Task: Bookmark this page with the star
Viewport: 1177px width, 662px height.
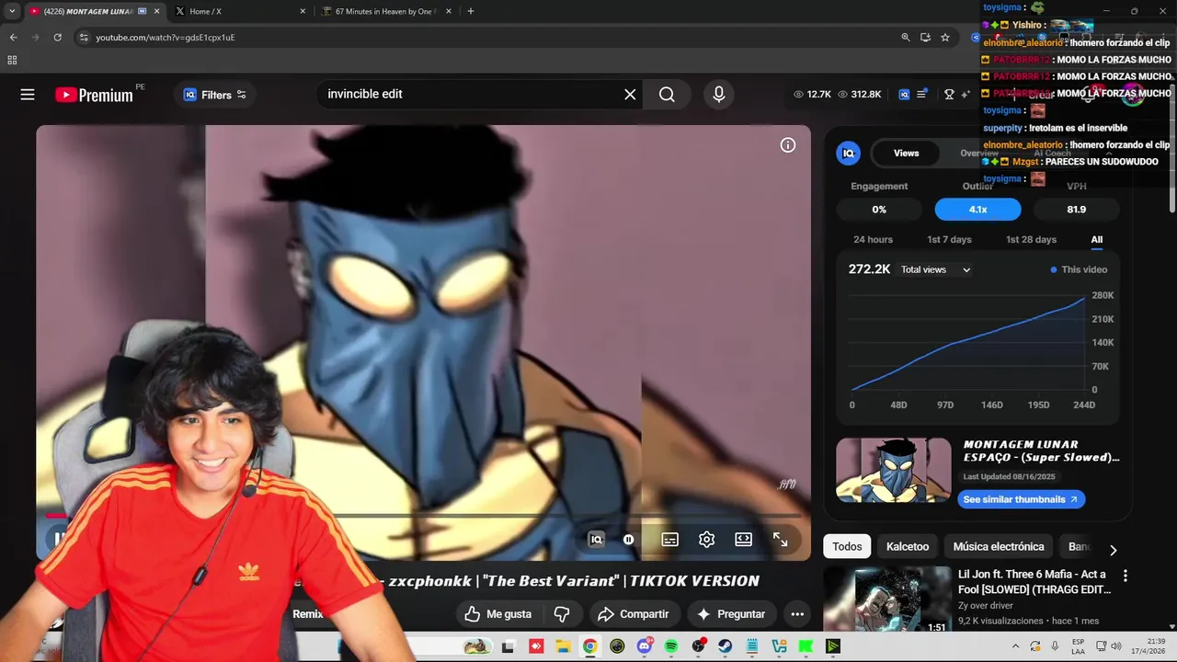Action: point(945,38)
